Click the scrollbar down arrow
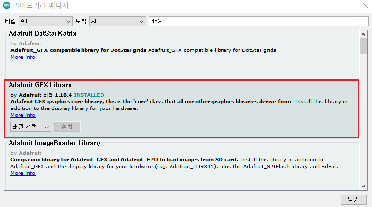The image size is (372, 207). pos(363,187)
